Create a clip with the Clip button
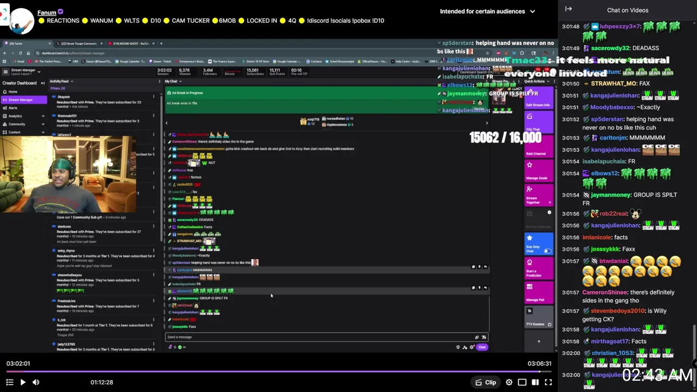This screenshot has width=697, height=392. [485, 382]
